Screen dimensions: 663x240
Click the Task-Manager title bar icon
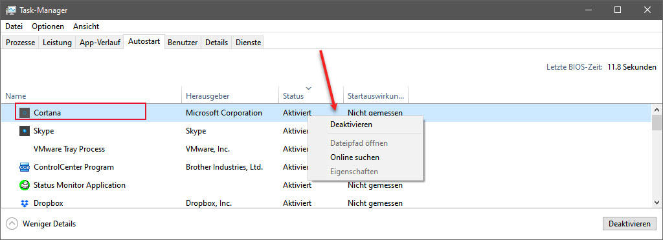click(x=10, y=10)
